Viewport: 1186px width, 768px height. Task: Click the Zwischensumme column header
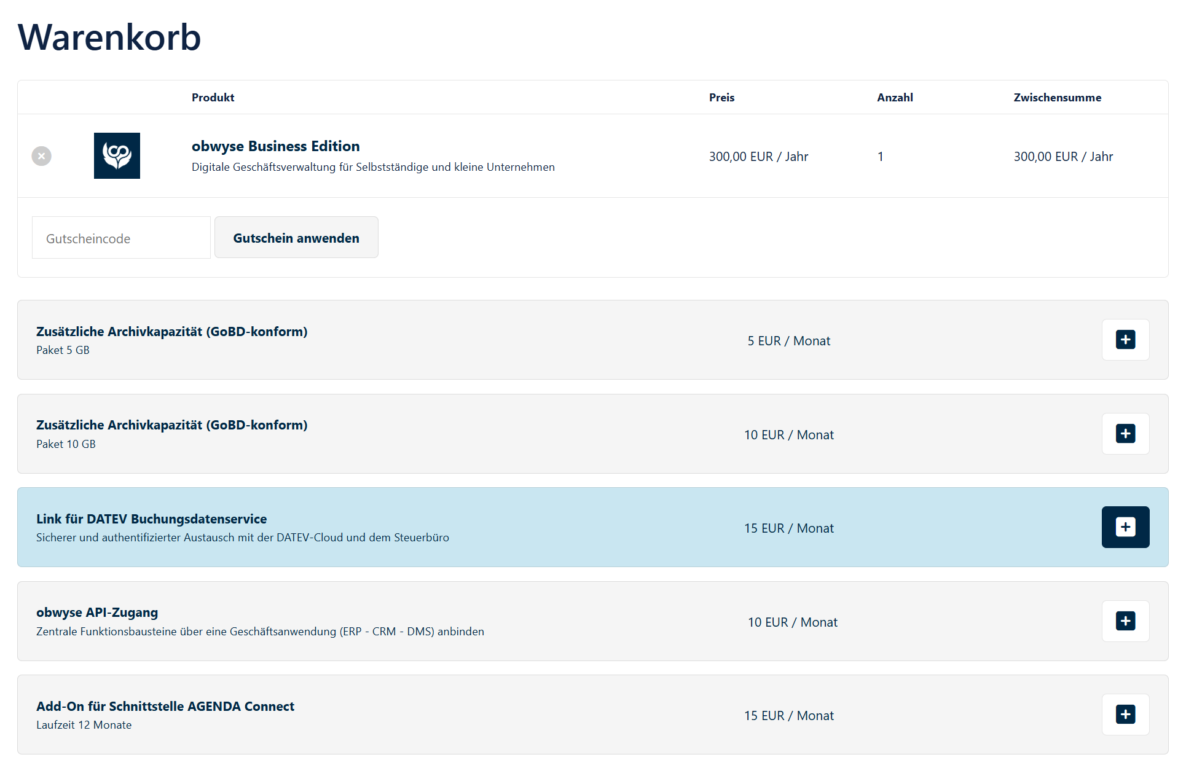(1057, 97)
